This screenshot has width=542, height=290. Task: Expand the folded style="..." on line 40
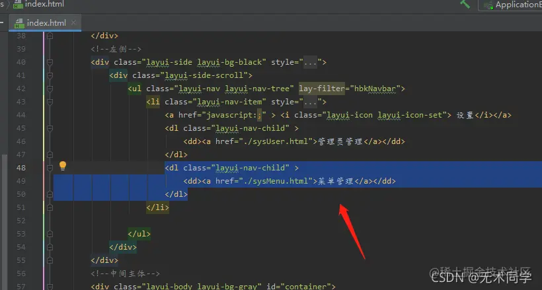(x=310, y=63)
